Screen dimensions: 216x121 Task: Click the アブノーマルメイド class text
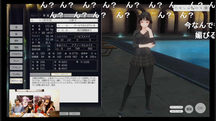[x=82, y=45]
